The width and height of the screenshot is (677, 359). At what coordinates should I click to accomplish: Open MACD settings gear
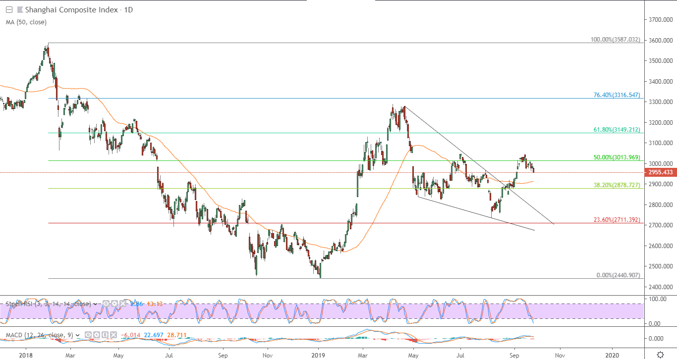pyautogui.click(x=98, y=335)
